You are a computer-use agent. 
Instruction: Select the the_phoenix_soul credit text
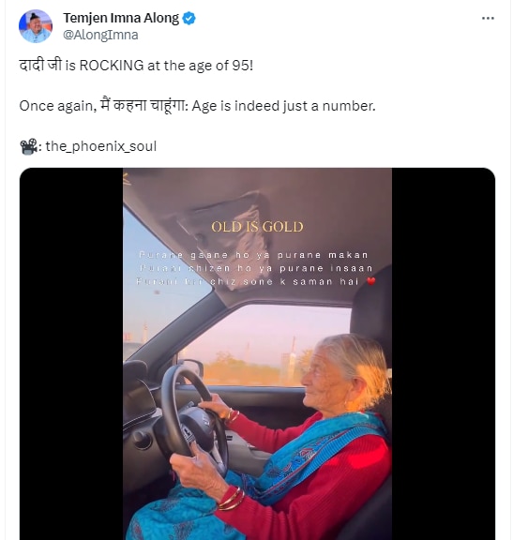[101, 146]
